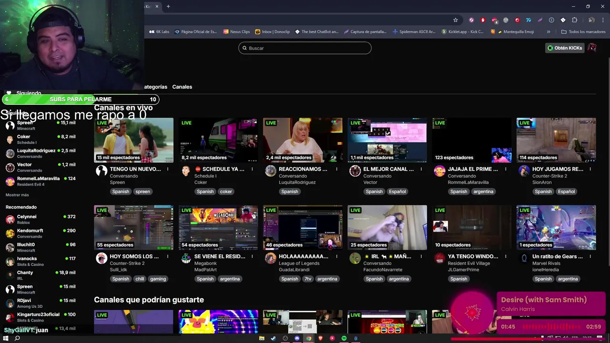The width and height of the screenshot is (610, 343).
Task: Open options menu for HOY JUGAMOS RE stream
Action: coord(590,169)
